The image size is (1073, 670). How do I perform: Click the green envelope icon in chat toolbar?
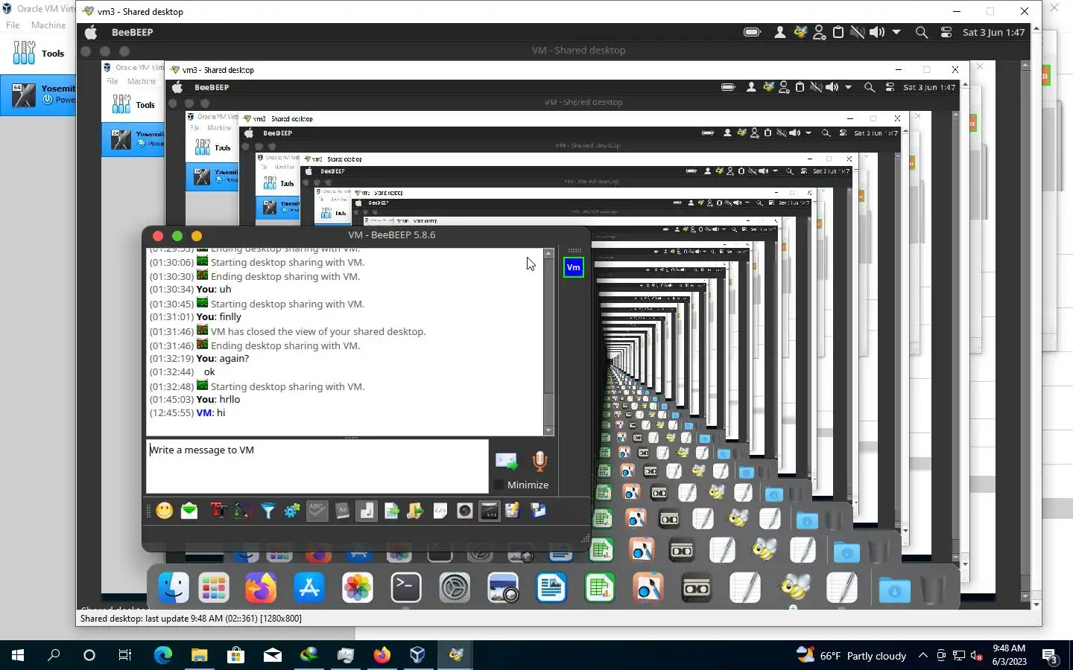[x=189, y=511]
